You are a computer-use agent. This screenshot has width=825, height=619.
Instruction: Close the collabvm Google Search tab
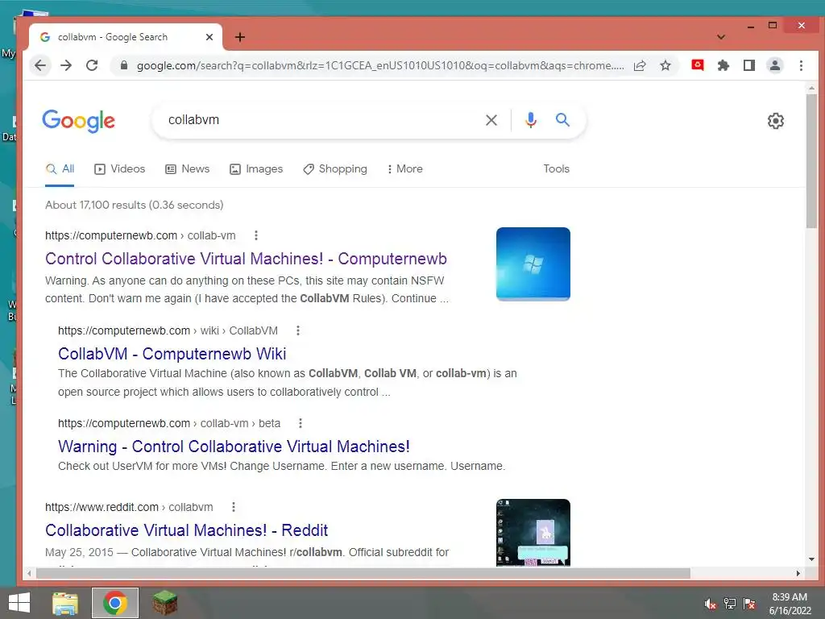pos(209,37)
